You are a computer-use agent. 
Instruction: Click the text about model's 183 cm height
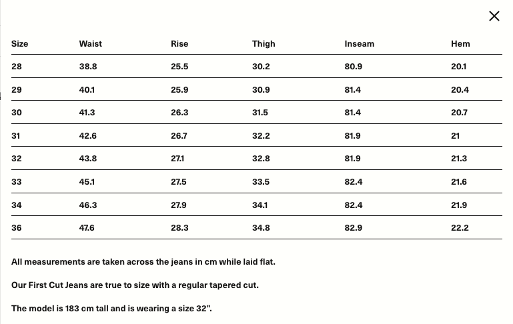click(111, 309)
